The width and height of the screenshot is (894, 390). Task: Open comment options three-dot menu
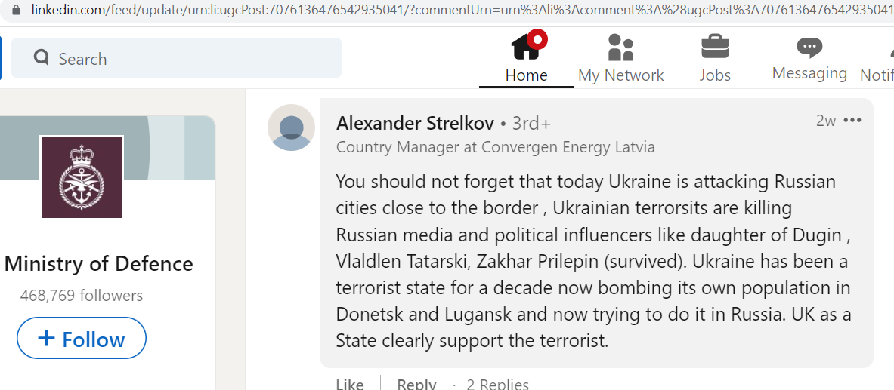click(852, 120)
